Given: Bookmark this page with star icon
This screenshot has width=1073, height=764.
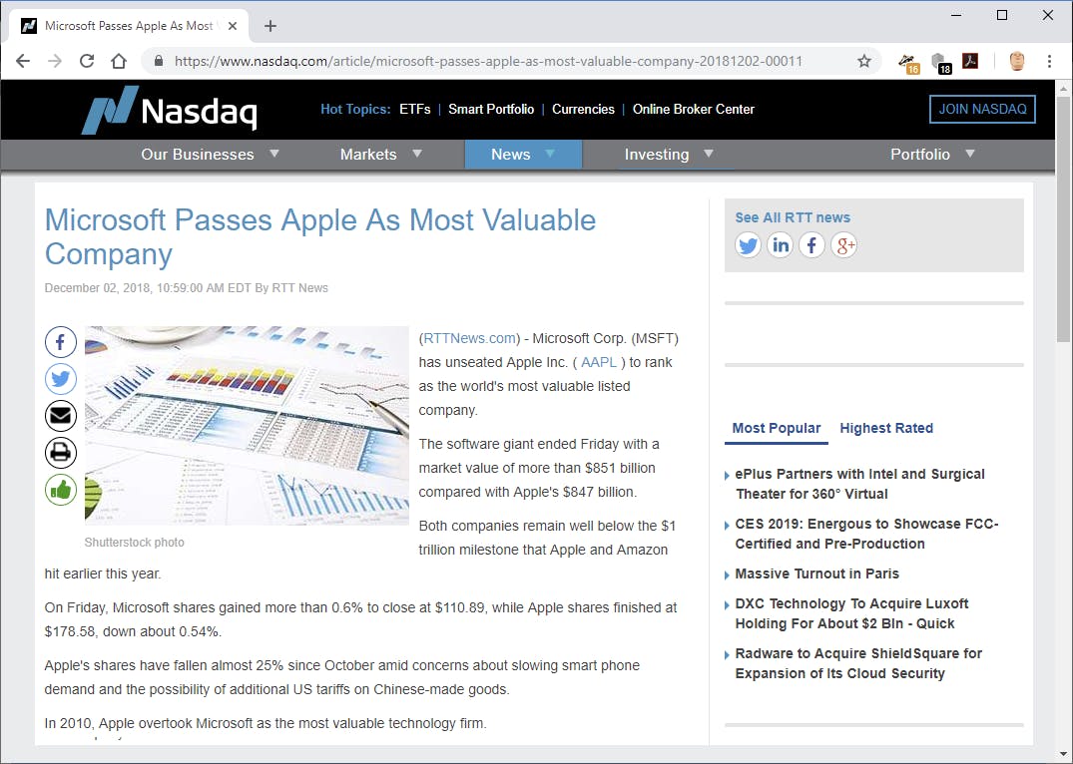Looking at the screenshot, I should tap(864, 61).
